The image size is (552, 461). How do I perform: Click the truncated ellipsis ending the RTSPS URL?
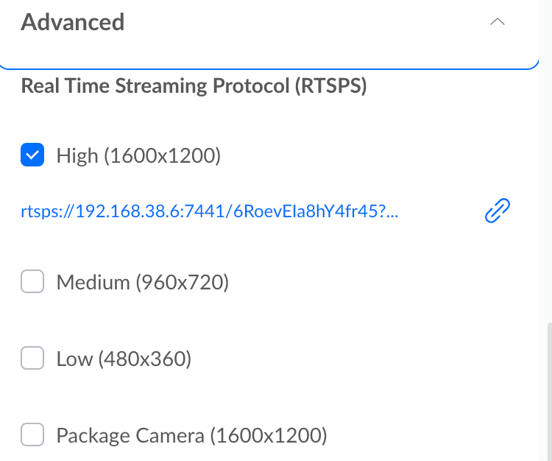[391, 213]
